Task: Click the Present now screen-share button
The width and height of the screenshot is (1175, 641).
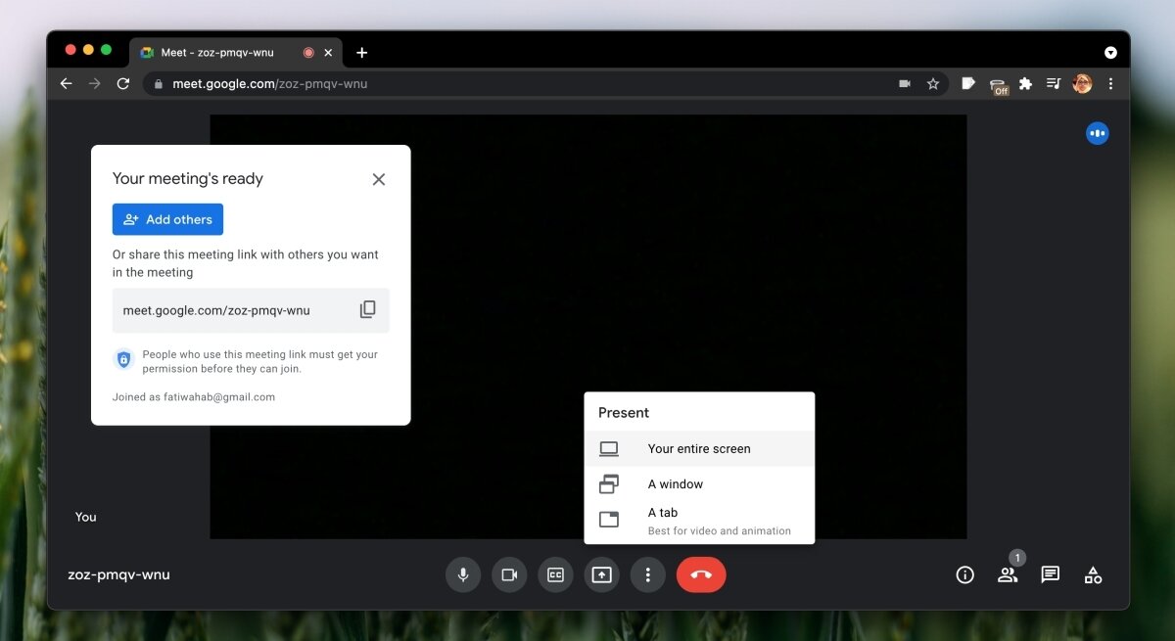Action: 601,574
